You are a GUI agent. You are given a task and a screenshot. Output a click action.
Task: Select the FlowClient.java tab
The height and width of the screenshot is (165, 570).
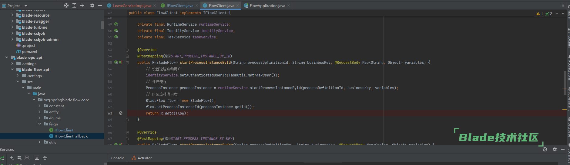tap(221, 5)
